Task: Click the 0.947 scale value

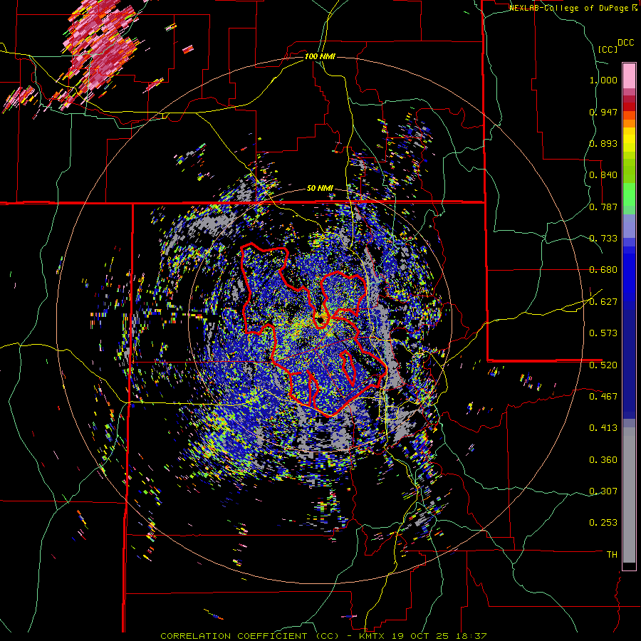Action: pyautogui.click(x=603, y=112)
